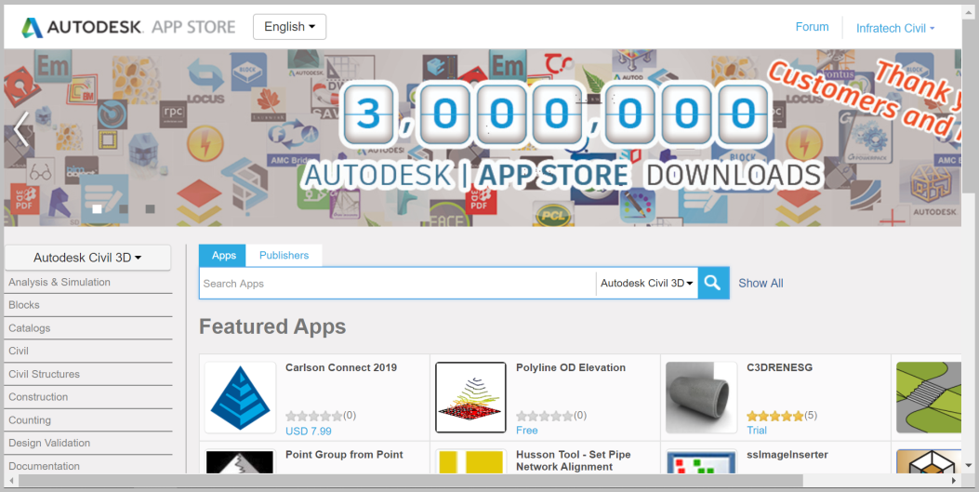Open the Point Group from Point title
This screenshot has height=492, width=979.
tap(344, 455)
